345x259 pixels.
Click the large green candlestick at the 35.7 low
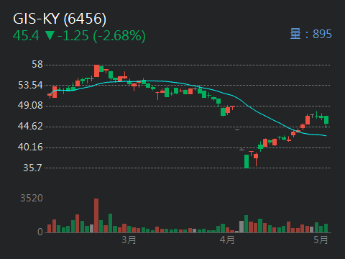pyautogui.click(x=247, y=161)
